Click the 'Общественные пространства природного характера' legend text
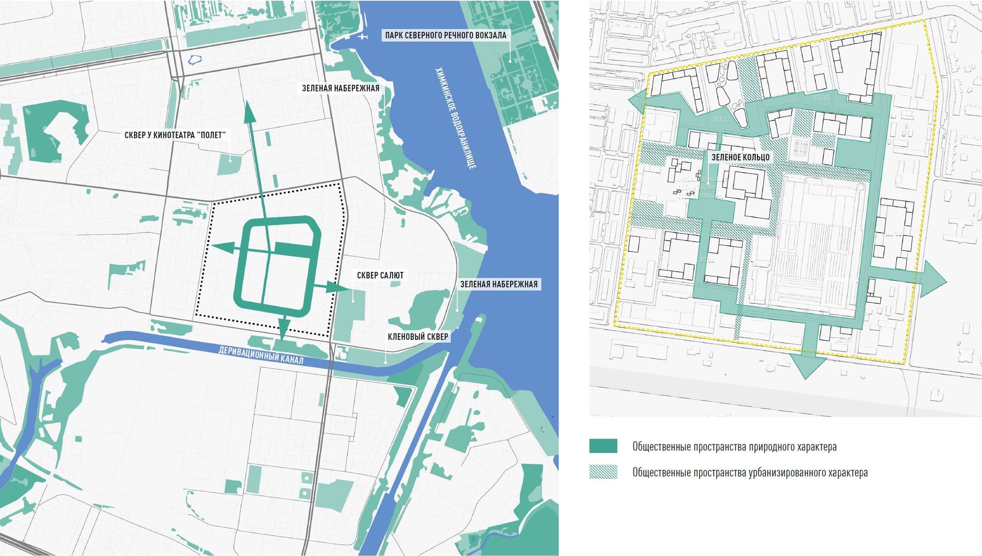This screenshot has height=556, width=982. tap(734, 447)
